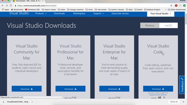
Task: Download Visual Studio Community for Mac
Action: coord(27,89)
